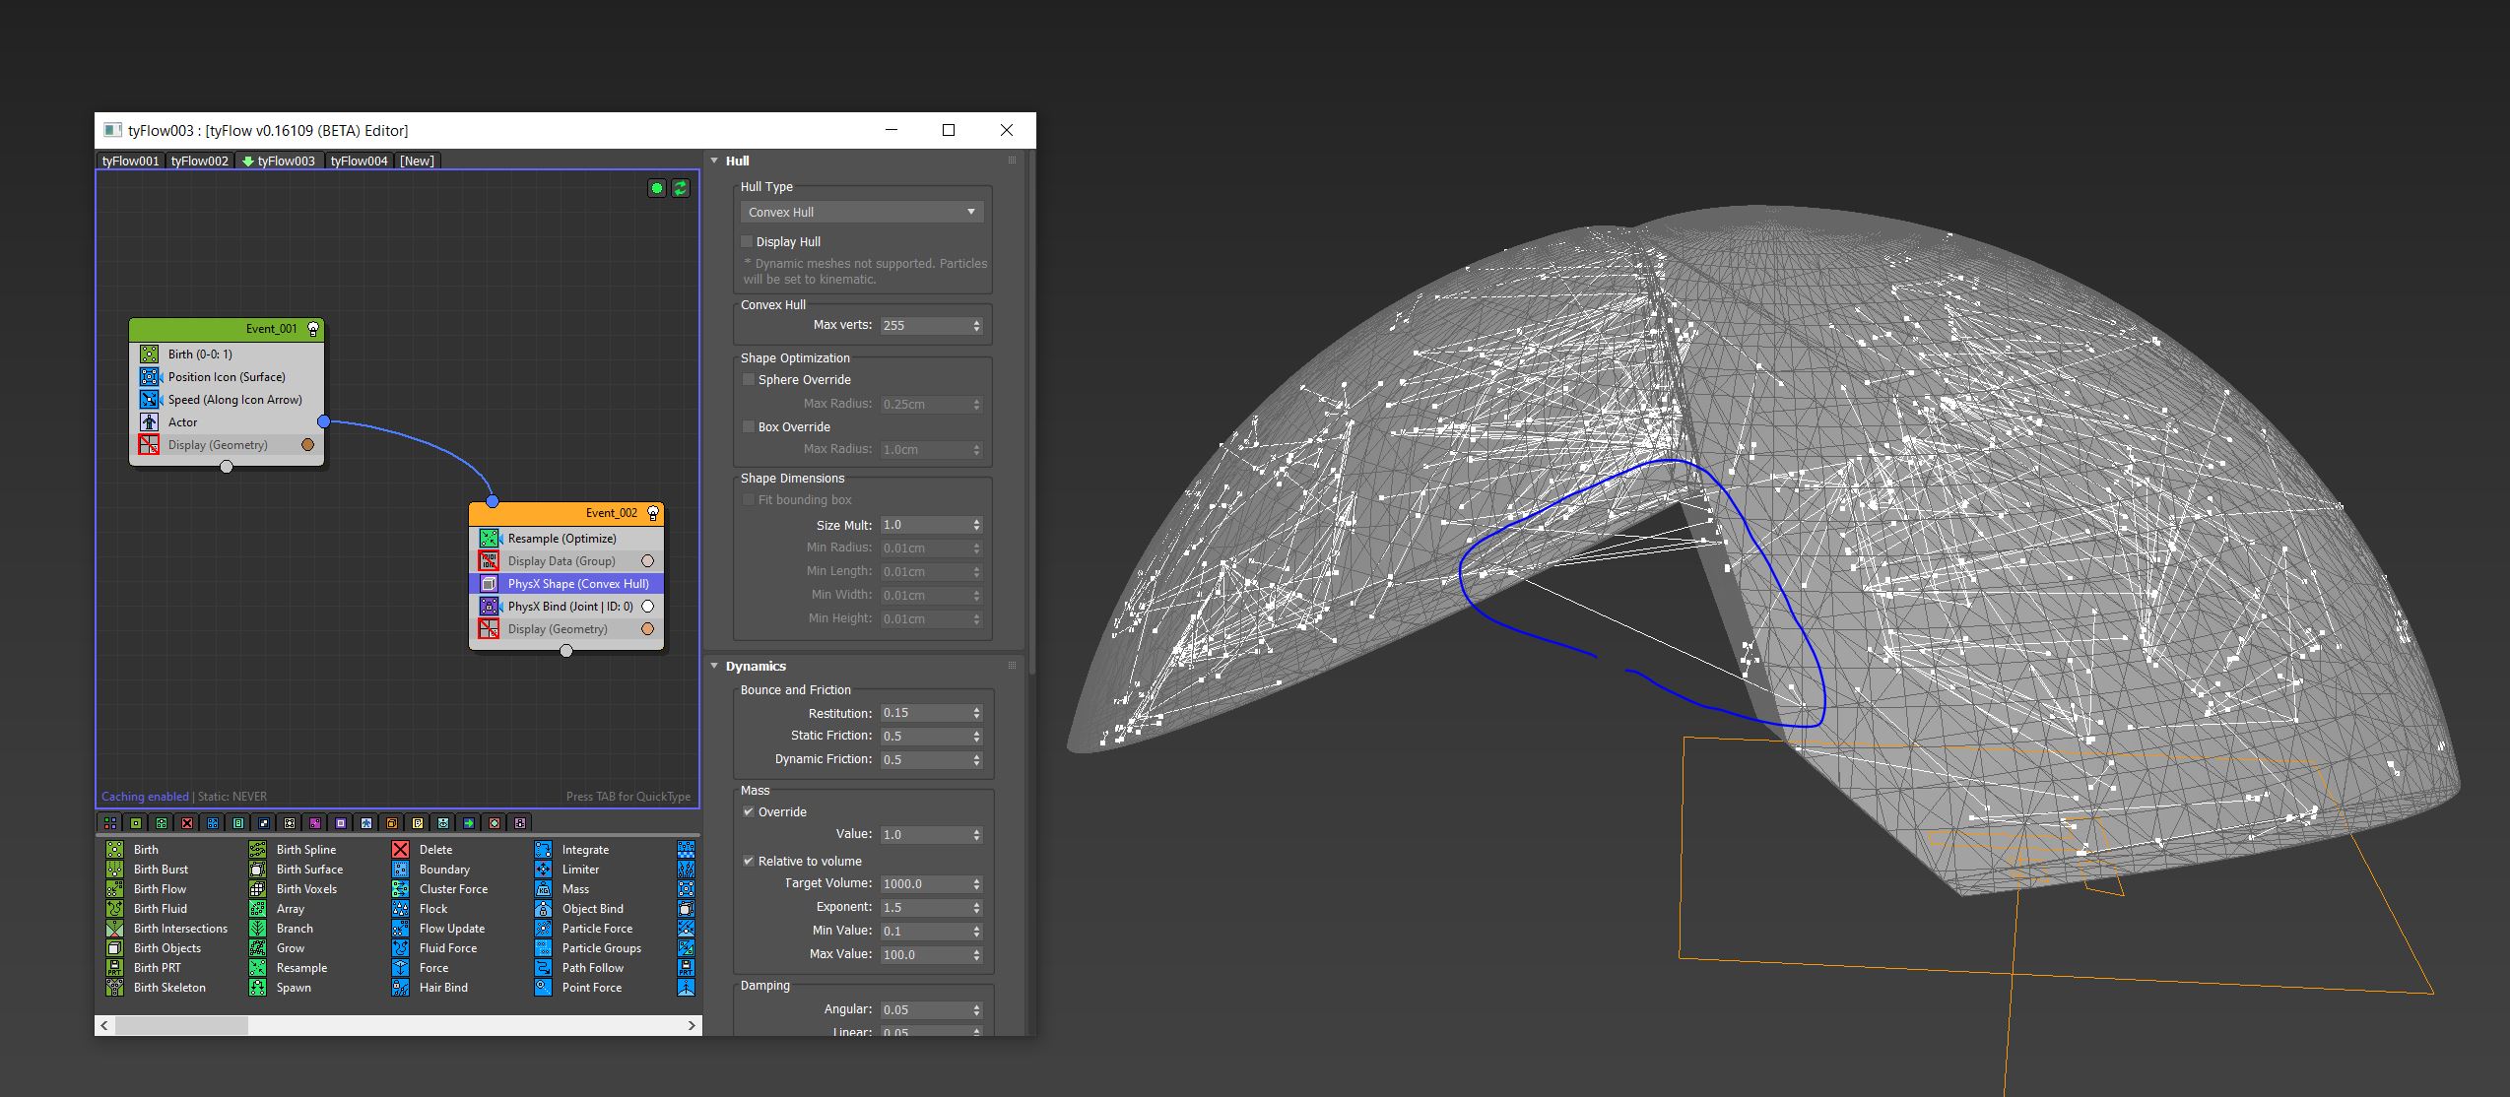This screenshot has width=2510, height=1097.
Task: Click the green refresh arrows icon in the graph
Action: pos(681,188)
